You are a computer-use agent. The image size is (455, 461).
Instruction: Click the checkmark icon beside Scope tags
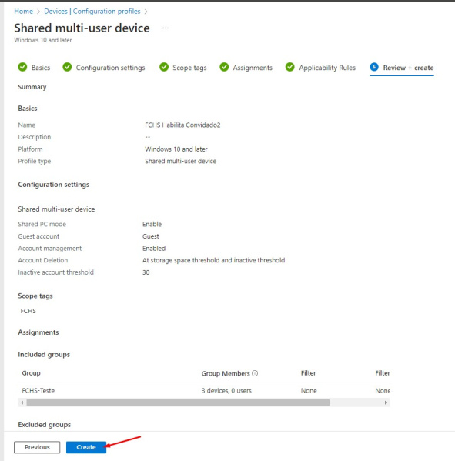click(x=164, y=67)
